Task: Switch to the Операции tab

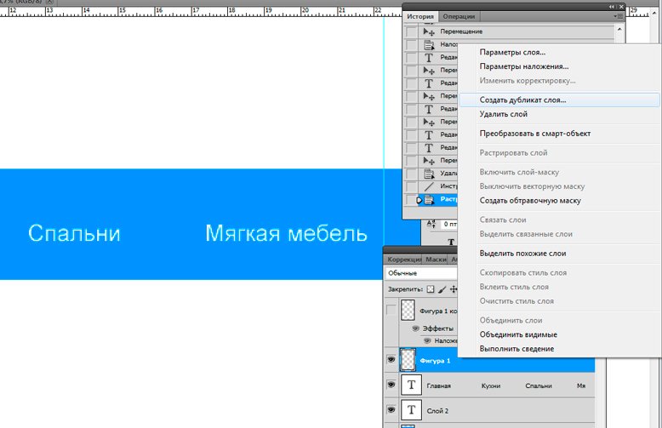Action: point(459,16)
